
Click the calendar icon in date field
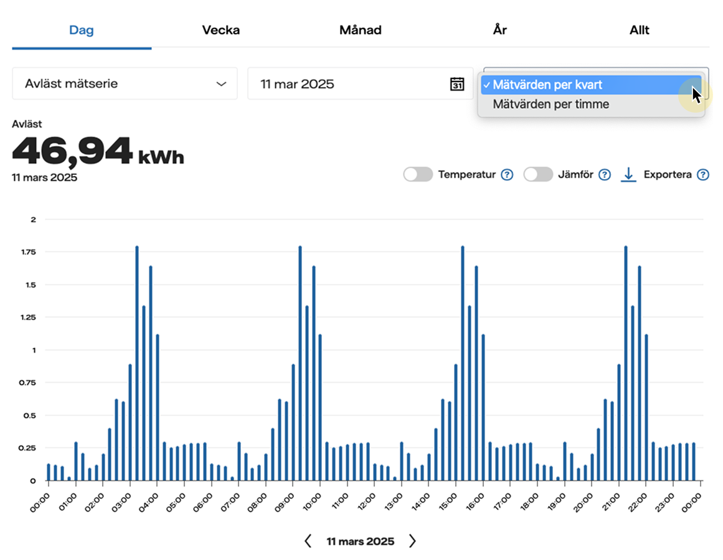(457, 84)
